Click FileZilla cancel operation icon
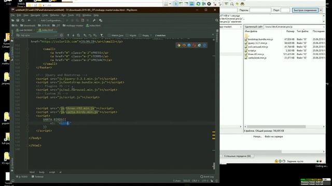 pyautogui.click(x=209, y=4)
